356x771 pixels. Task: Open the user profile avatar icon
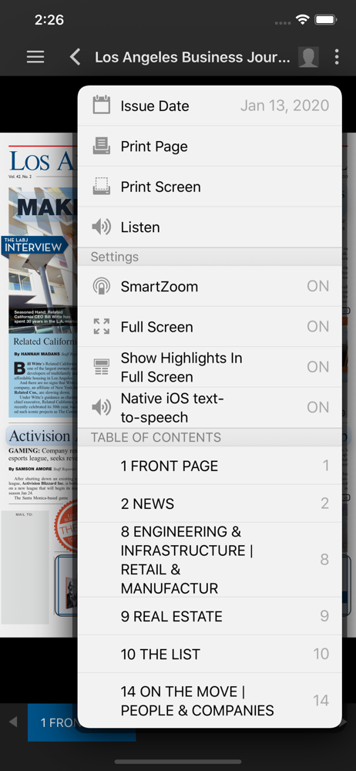308,57
